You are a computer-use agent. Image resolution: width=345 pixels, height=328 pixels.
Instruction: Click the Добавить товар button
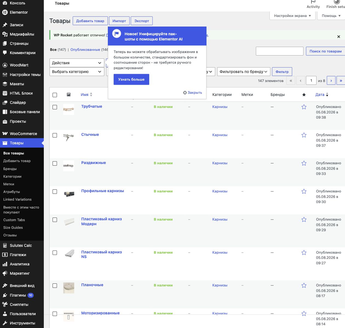click(90, 21)
